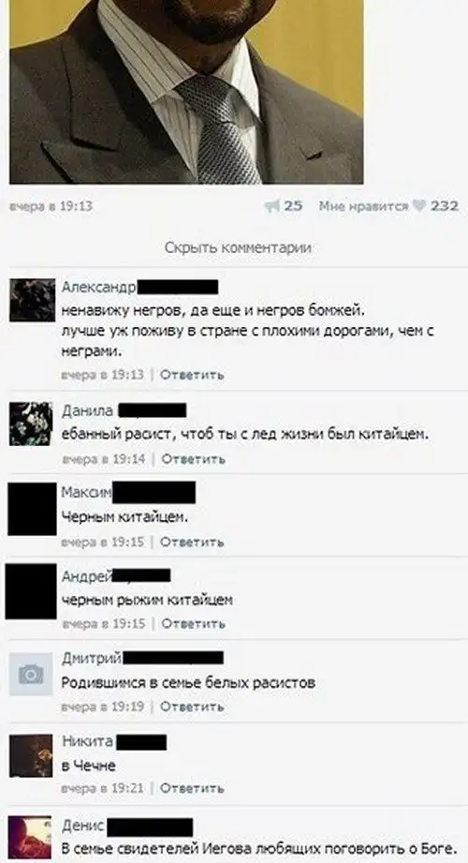Collapse comments via Скрыть комментарии

[x=238, y=247]
